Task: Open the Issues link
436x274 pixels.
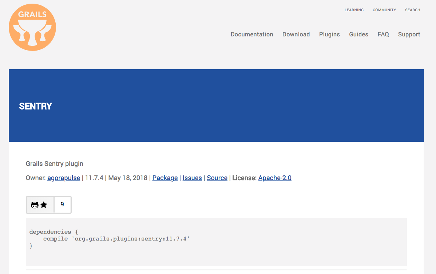Action: click(x=192, y=178)
